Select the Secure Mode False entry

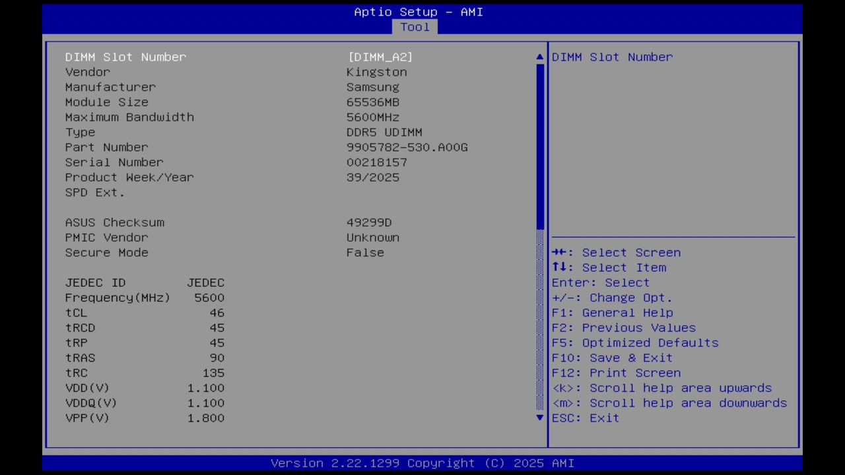tap(365, 253)
